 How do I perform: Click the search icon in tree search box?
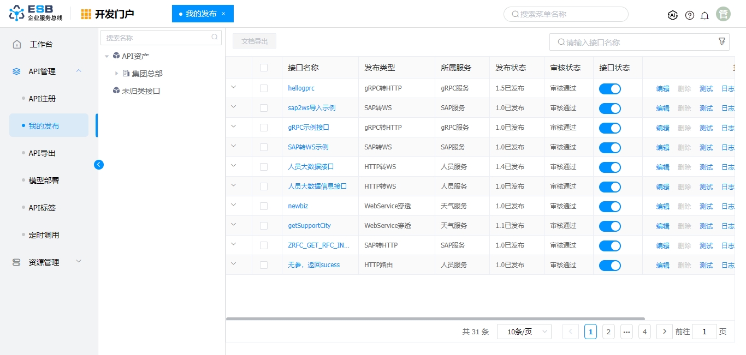pos(215,38)
